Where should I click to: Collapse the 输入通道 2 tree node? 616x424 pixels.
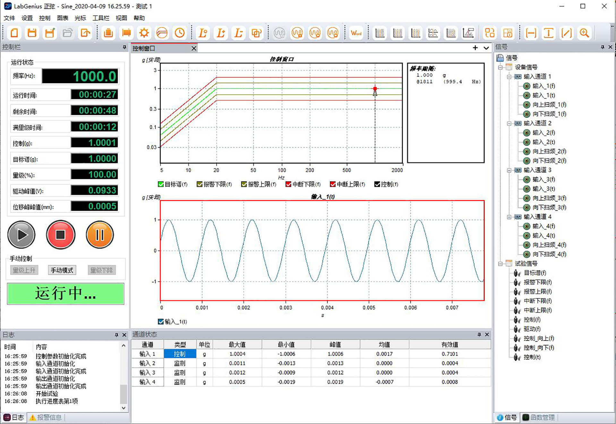tap(509, 124)
